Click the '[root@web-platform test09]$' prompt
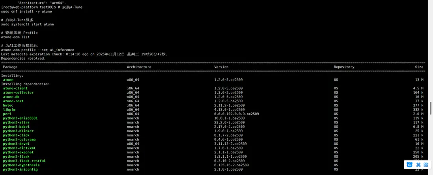Image resolution: width=433 pixels, height=175 pixels. coord(28,7)
